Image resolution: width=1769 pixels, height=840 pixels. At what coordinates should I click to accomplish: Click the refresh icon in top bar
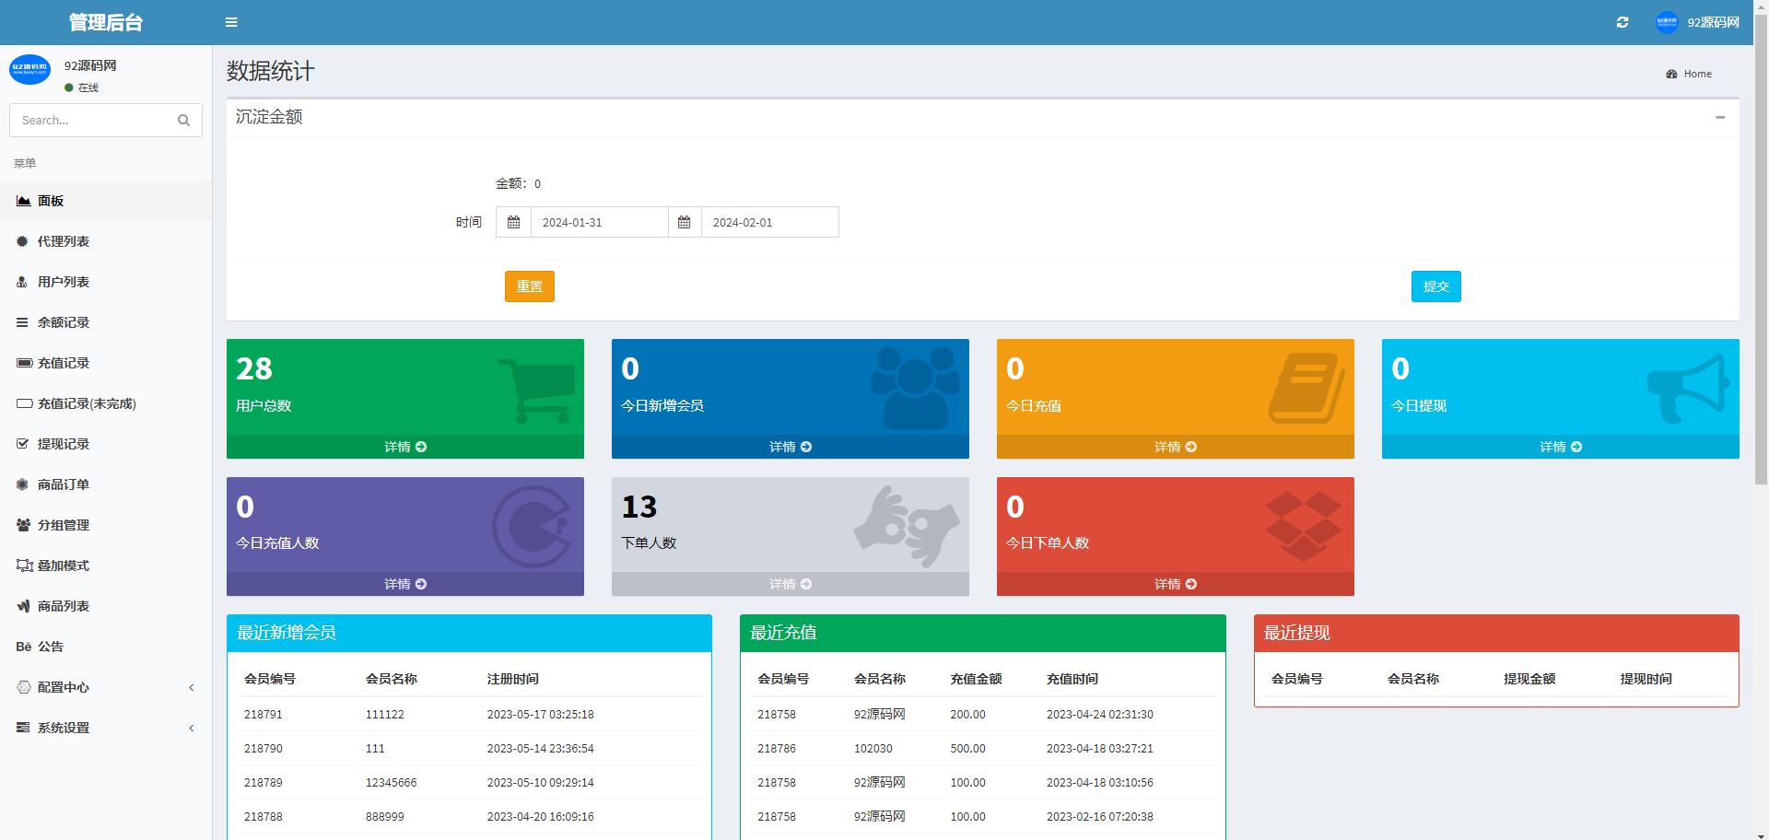pos(1623,22)
